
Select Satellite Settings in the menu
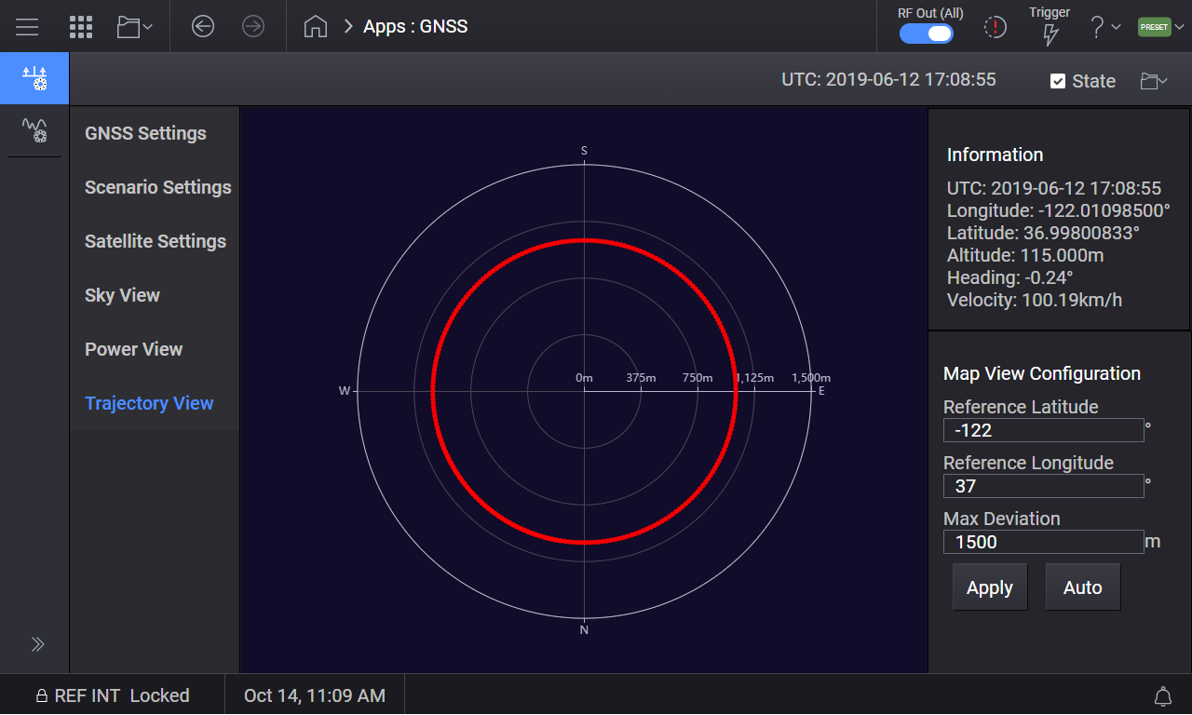155,241
